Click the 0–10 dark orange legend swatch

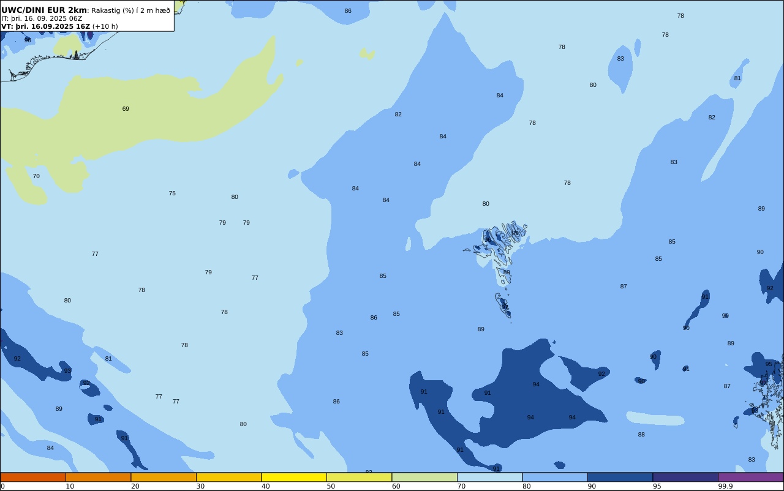pyautogui.click(x=33, y=477)
